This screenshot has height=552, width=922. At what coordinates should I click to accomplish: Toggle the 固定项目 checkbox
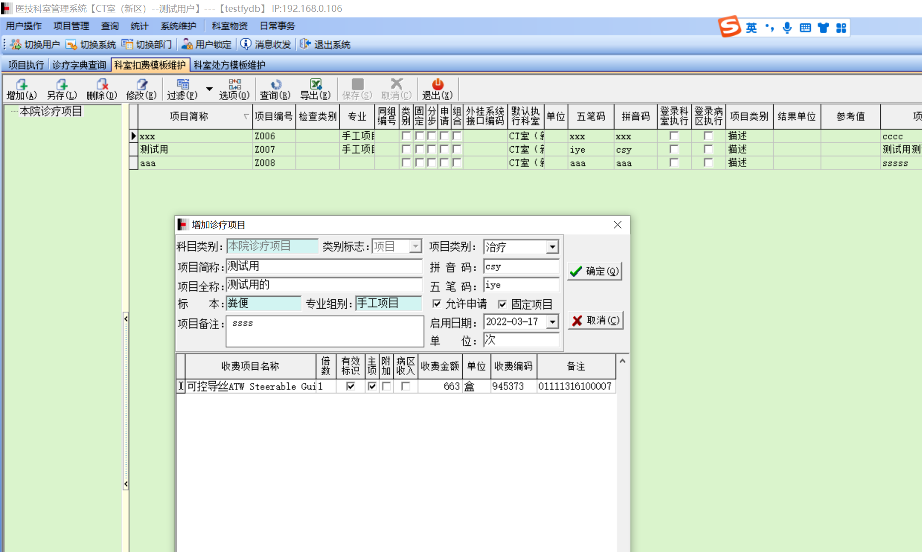(502, 304)
